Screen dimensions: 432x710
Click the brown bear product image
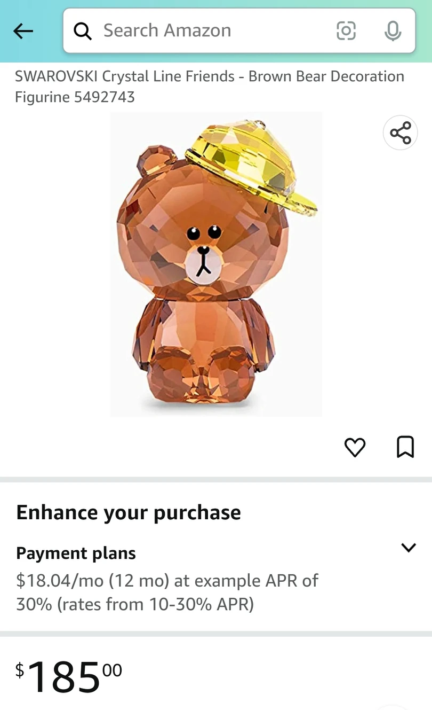pos(216,264)
